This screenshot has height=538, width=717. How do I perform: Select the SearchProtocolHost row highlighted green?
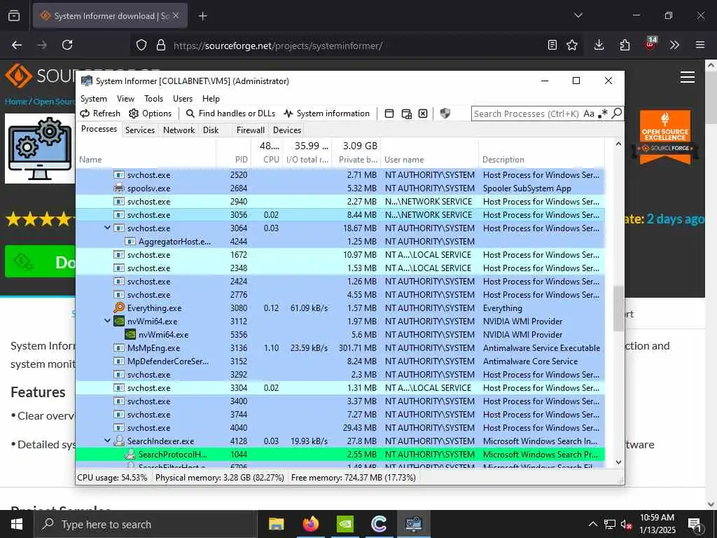tap(340, 454)
